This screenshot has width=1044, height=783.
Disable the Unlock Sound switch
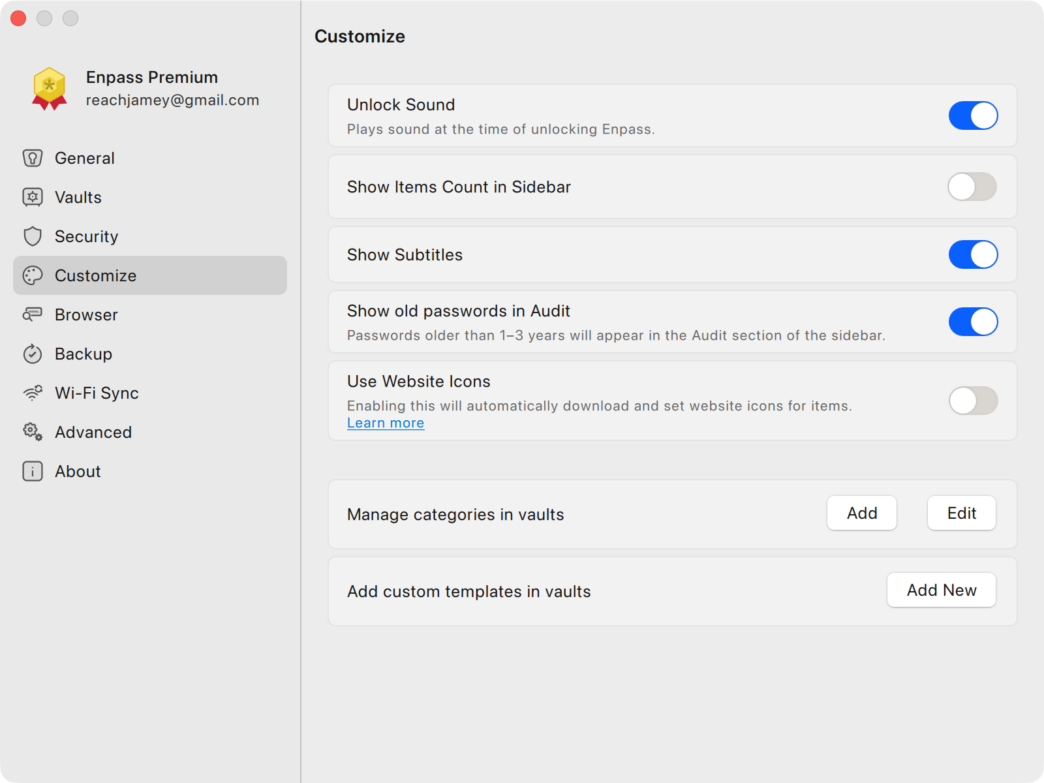973,115
